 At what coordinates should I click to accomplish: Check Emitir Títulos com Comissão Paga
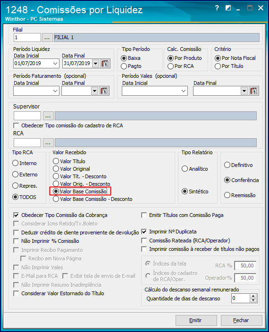182,215
